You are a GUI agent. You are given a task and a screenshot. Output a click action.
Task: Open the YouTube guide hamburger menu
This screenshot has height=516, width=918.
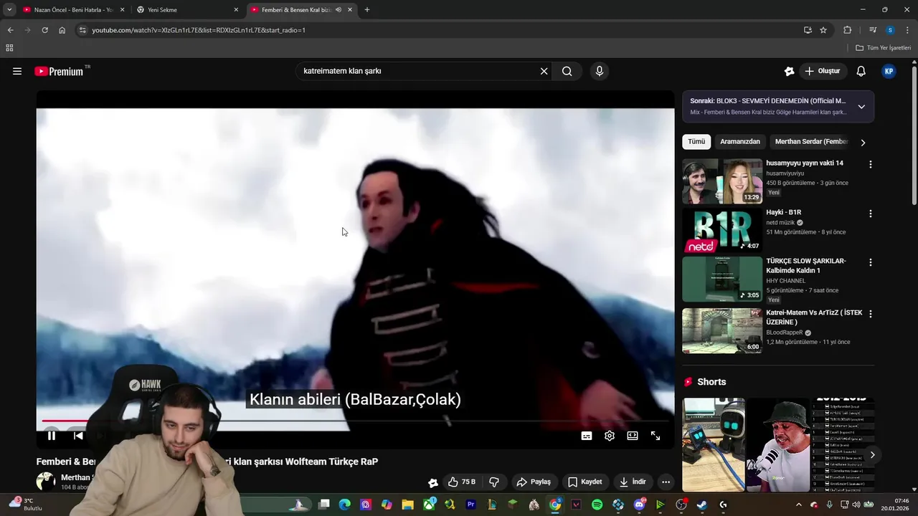point(17,71)
